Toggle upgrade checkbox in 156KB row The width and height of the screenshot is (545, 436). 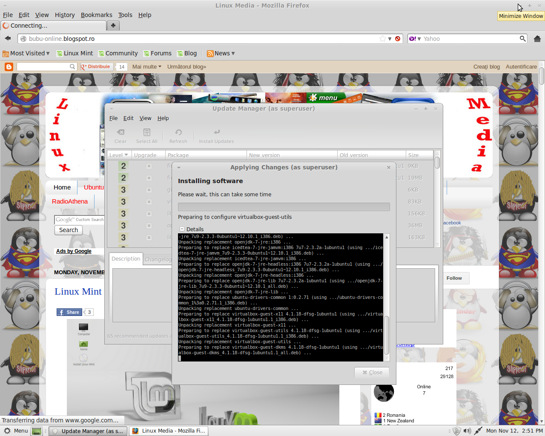point(149,214)
